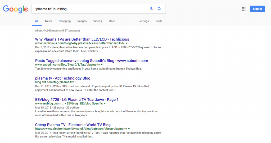Click 'Mar 18, 2015 - 25 posts' text
This screenshot has height=143, width=271.
point(57,108)
